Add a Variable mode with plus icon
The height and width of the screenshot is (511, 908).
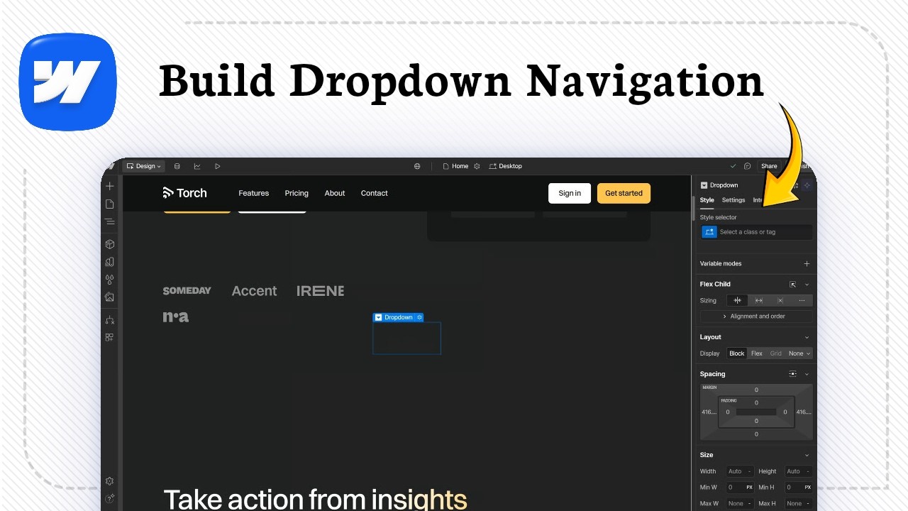(x=807, y=263)
